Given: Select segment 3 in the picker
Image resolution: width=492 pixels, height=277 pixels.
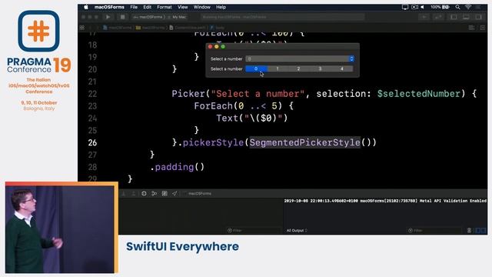Looking at the screenshot, I should coord(320,68).
